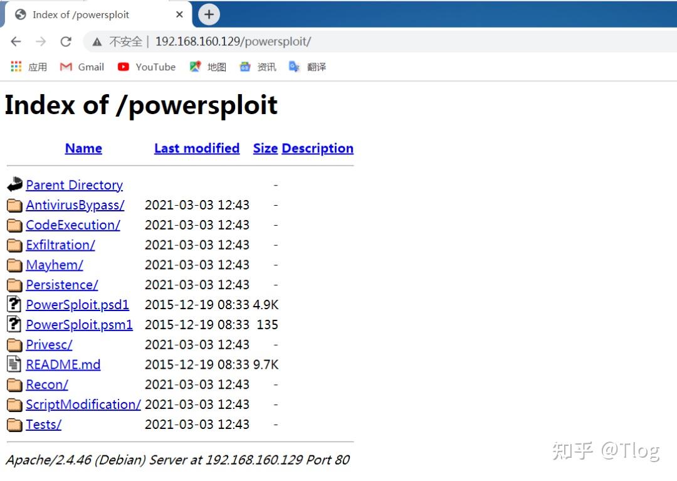Open a new browser tab
Viewport: 677px width, 481px height.
pyautogui.click(x=209, y=14)
